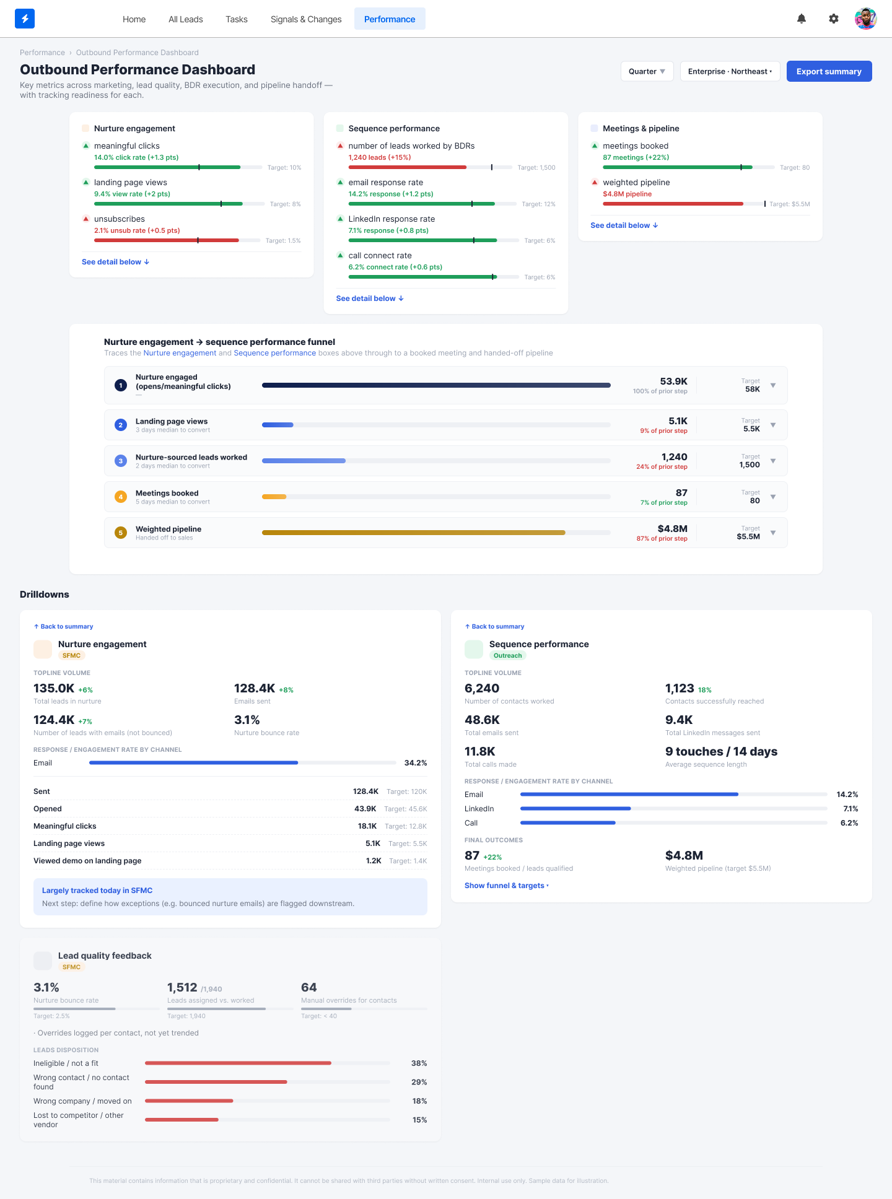Screen dimensions: 892x1199
Task: Click See detail below under Sequence performance
Action: pos(370,299)
